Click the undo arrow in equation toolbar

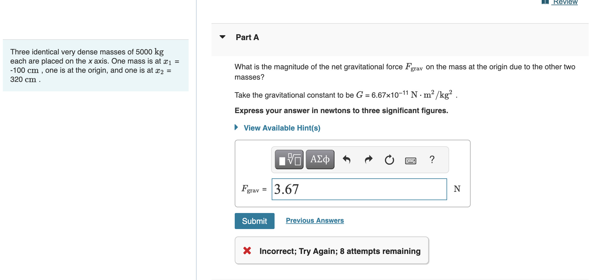coord(347,159)
